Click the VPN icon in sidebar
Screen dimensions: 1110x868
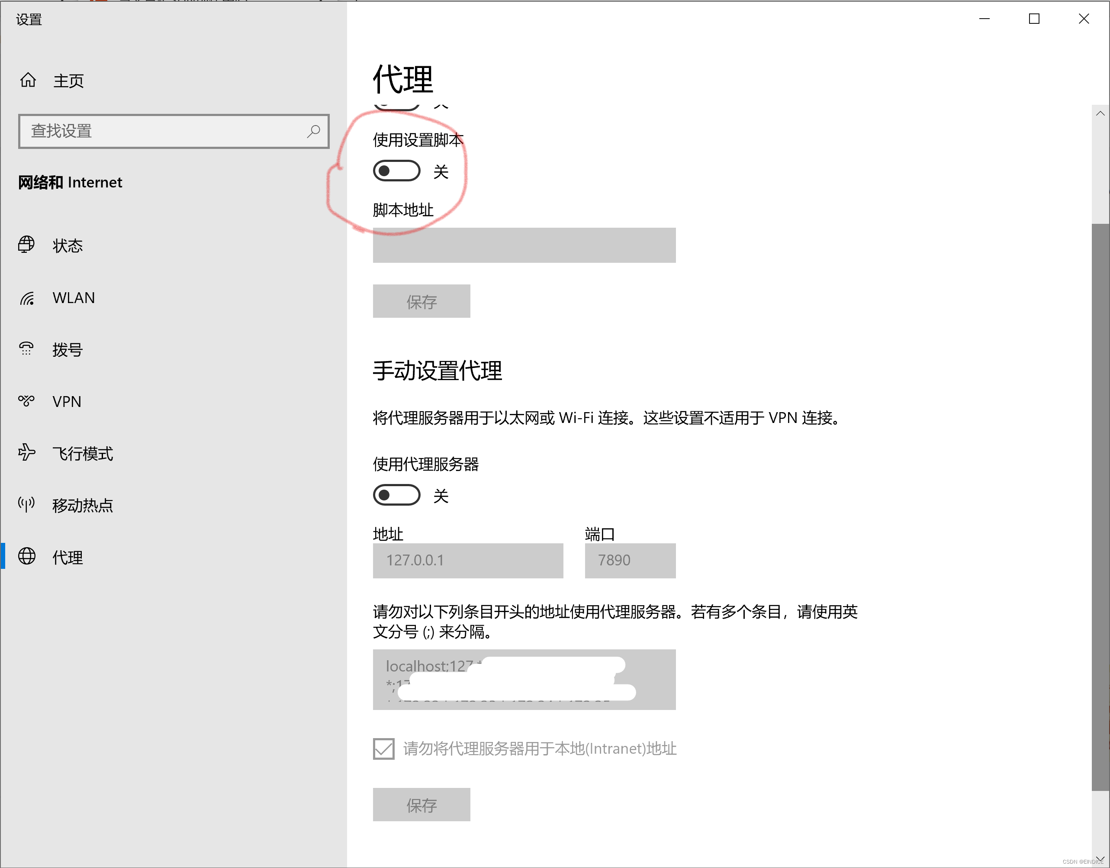[26, 401]
